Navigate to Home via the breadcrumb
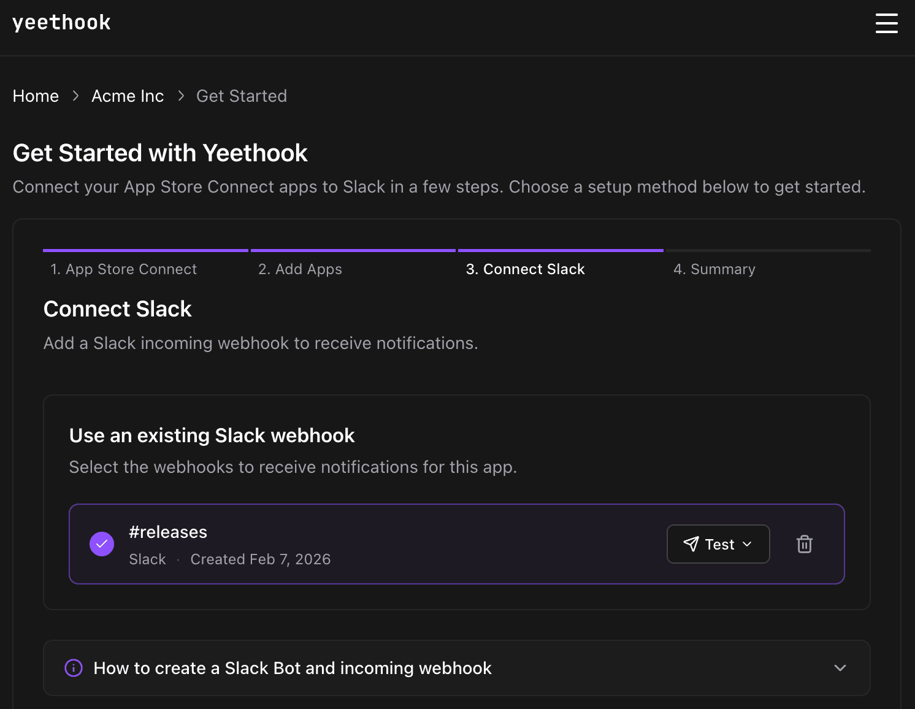Viewport: 915px width, 709px height. [x=36, y=96]
